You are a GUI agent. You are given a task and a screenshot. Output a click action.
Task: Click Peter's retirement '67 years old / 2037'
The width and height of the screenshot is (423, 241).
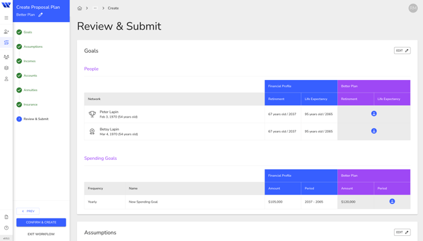pyautogui.click(x=282, y=114)
